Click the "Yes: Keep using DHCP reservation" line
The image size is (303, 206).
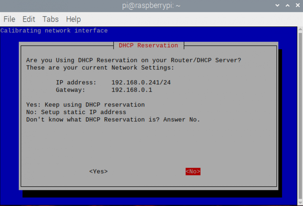pyautogui.click(x=85, y=105)
